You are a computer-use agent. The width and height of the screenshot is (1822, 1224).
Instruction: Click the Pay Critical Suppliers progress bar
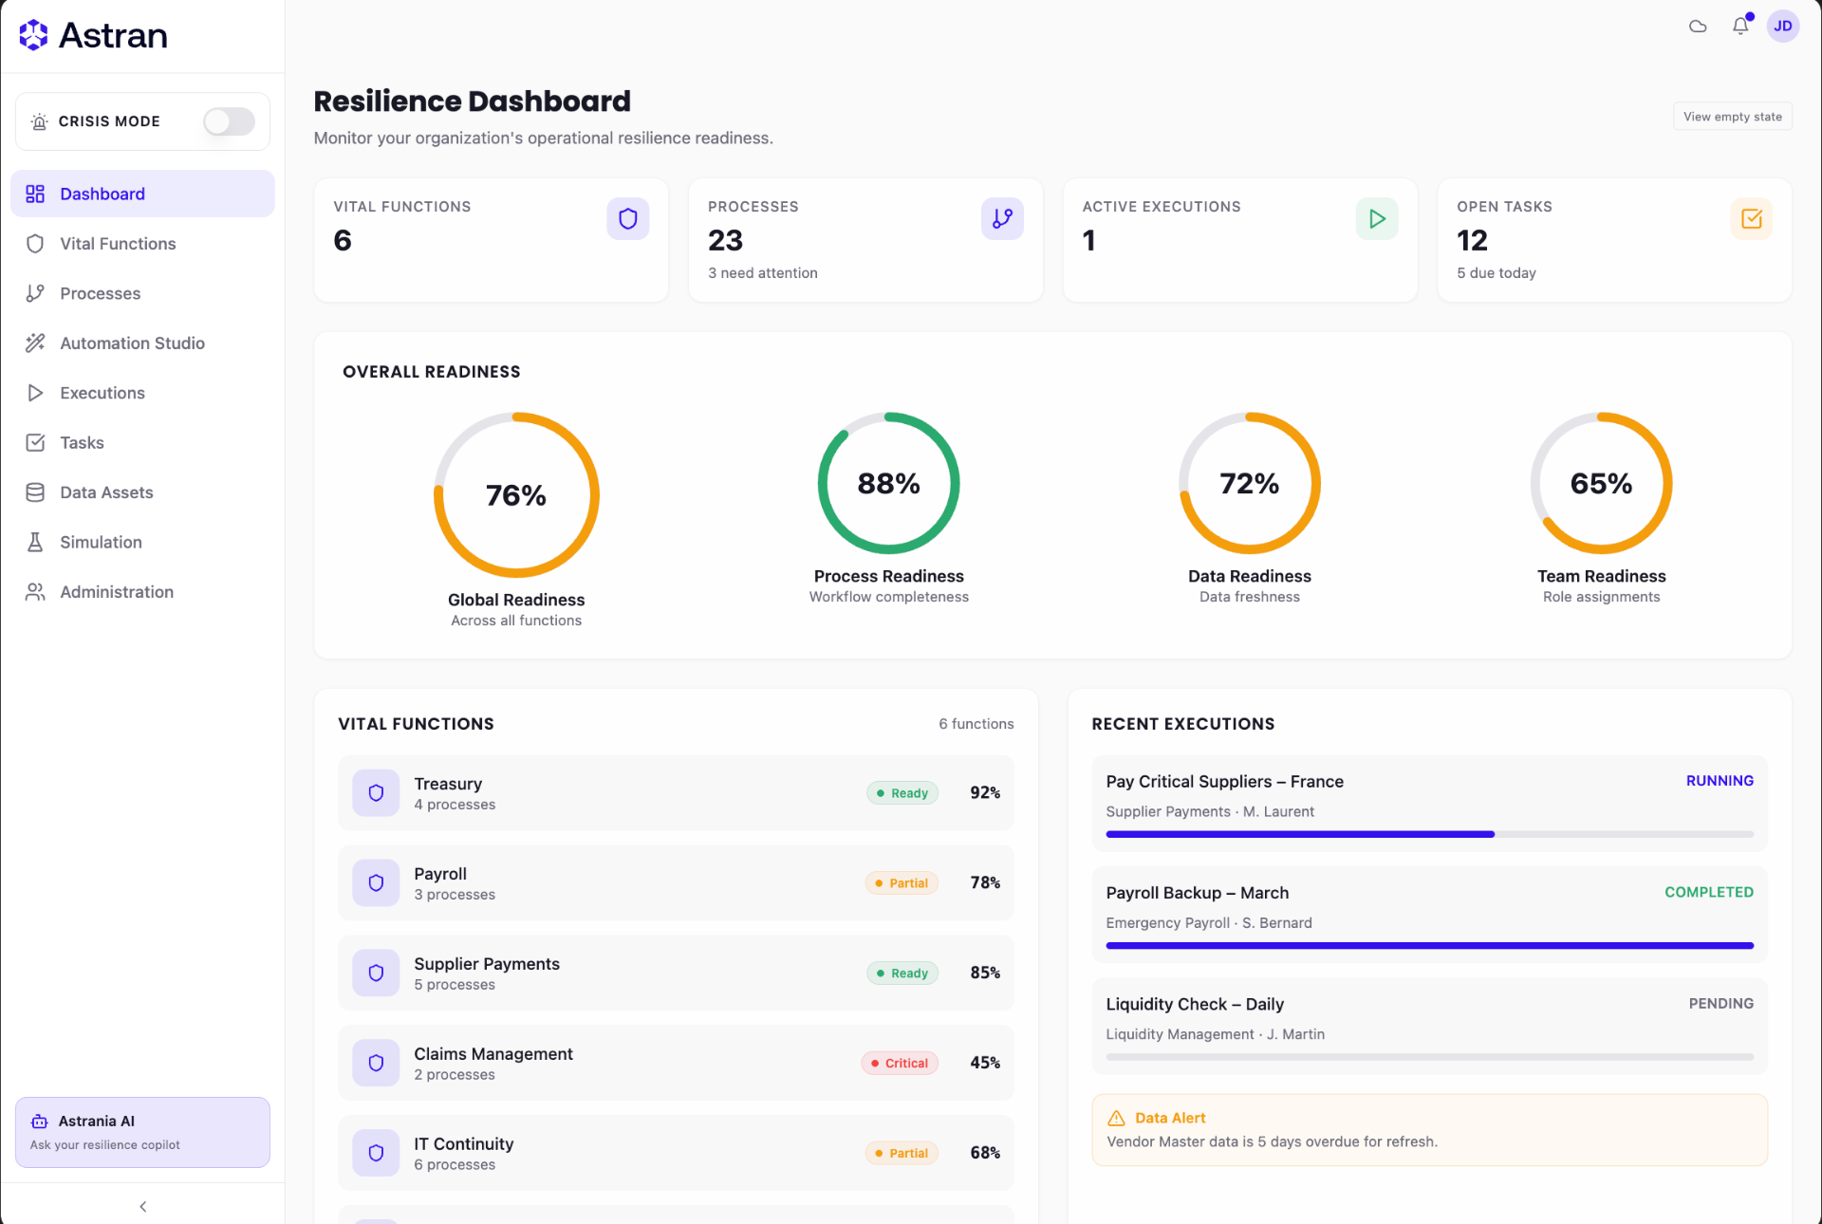pos(1429,834)
